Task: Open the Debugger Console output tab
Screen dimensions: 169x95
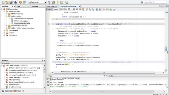Action: pyautogui.click(x=56, y=79)
